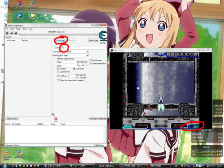Viewport: 224px width, 168px height.
Task: Click the First Scan button
Action: (60, 41)
